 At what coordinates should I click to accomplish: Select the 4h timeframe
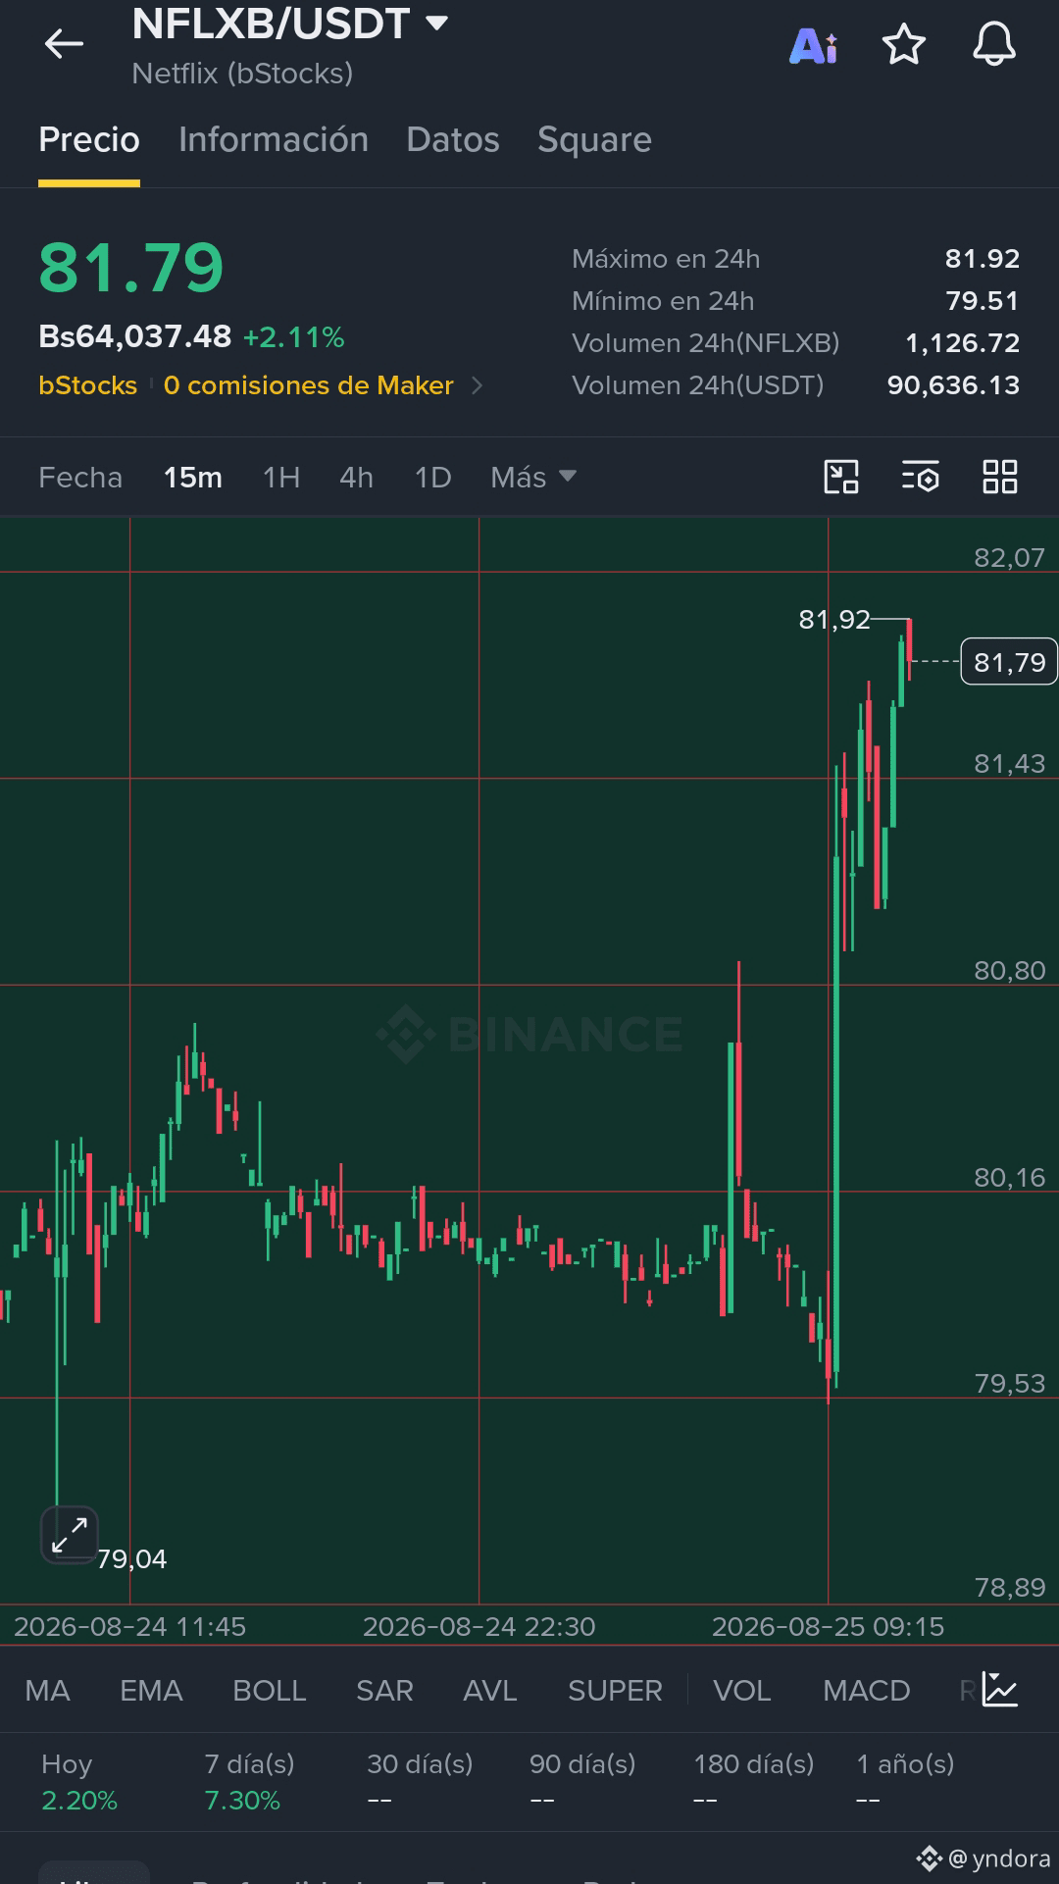pyautogui.click(x=356, y=478)
